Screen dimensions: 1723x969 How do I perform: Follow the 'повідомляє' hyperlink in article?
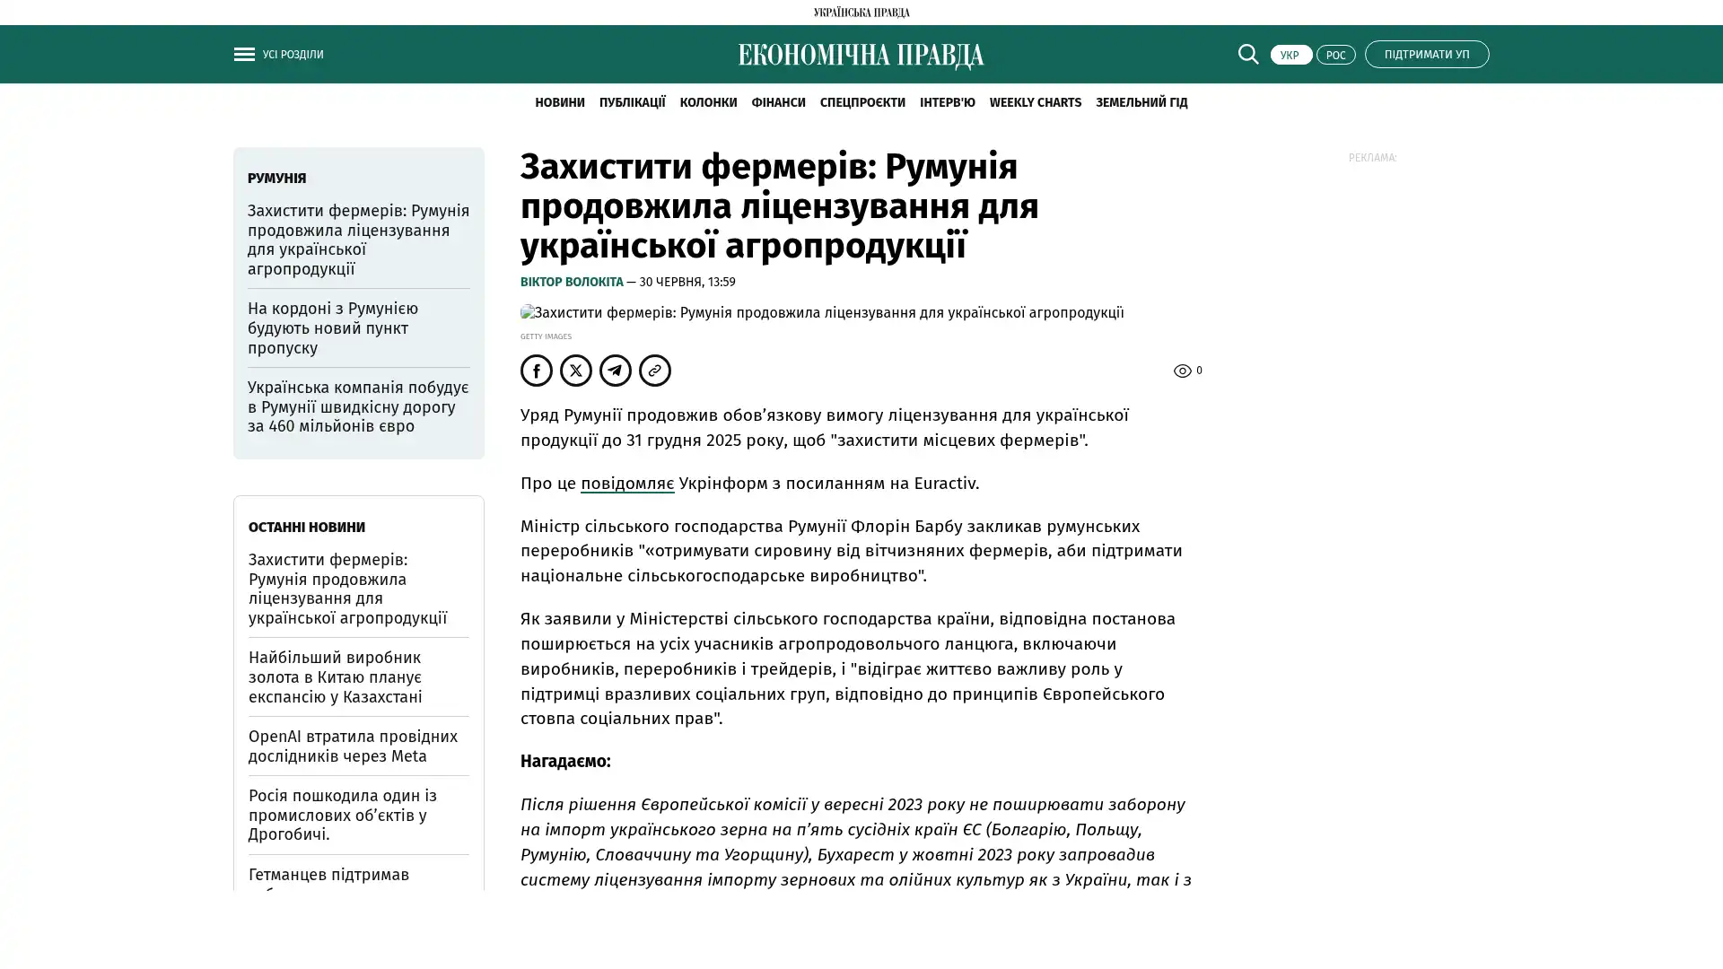pyautogui.click(x=626, y=484)
